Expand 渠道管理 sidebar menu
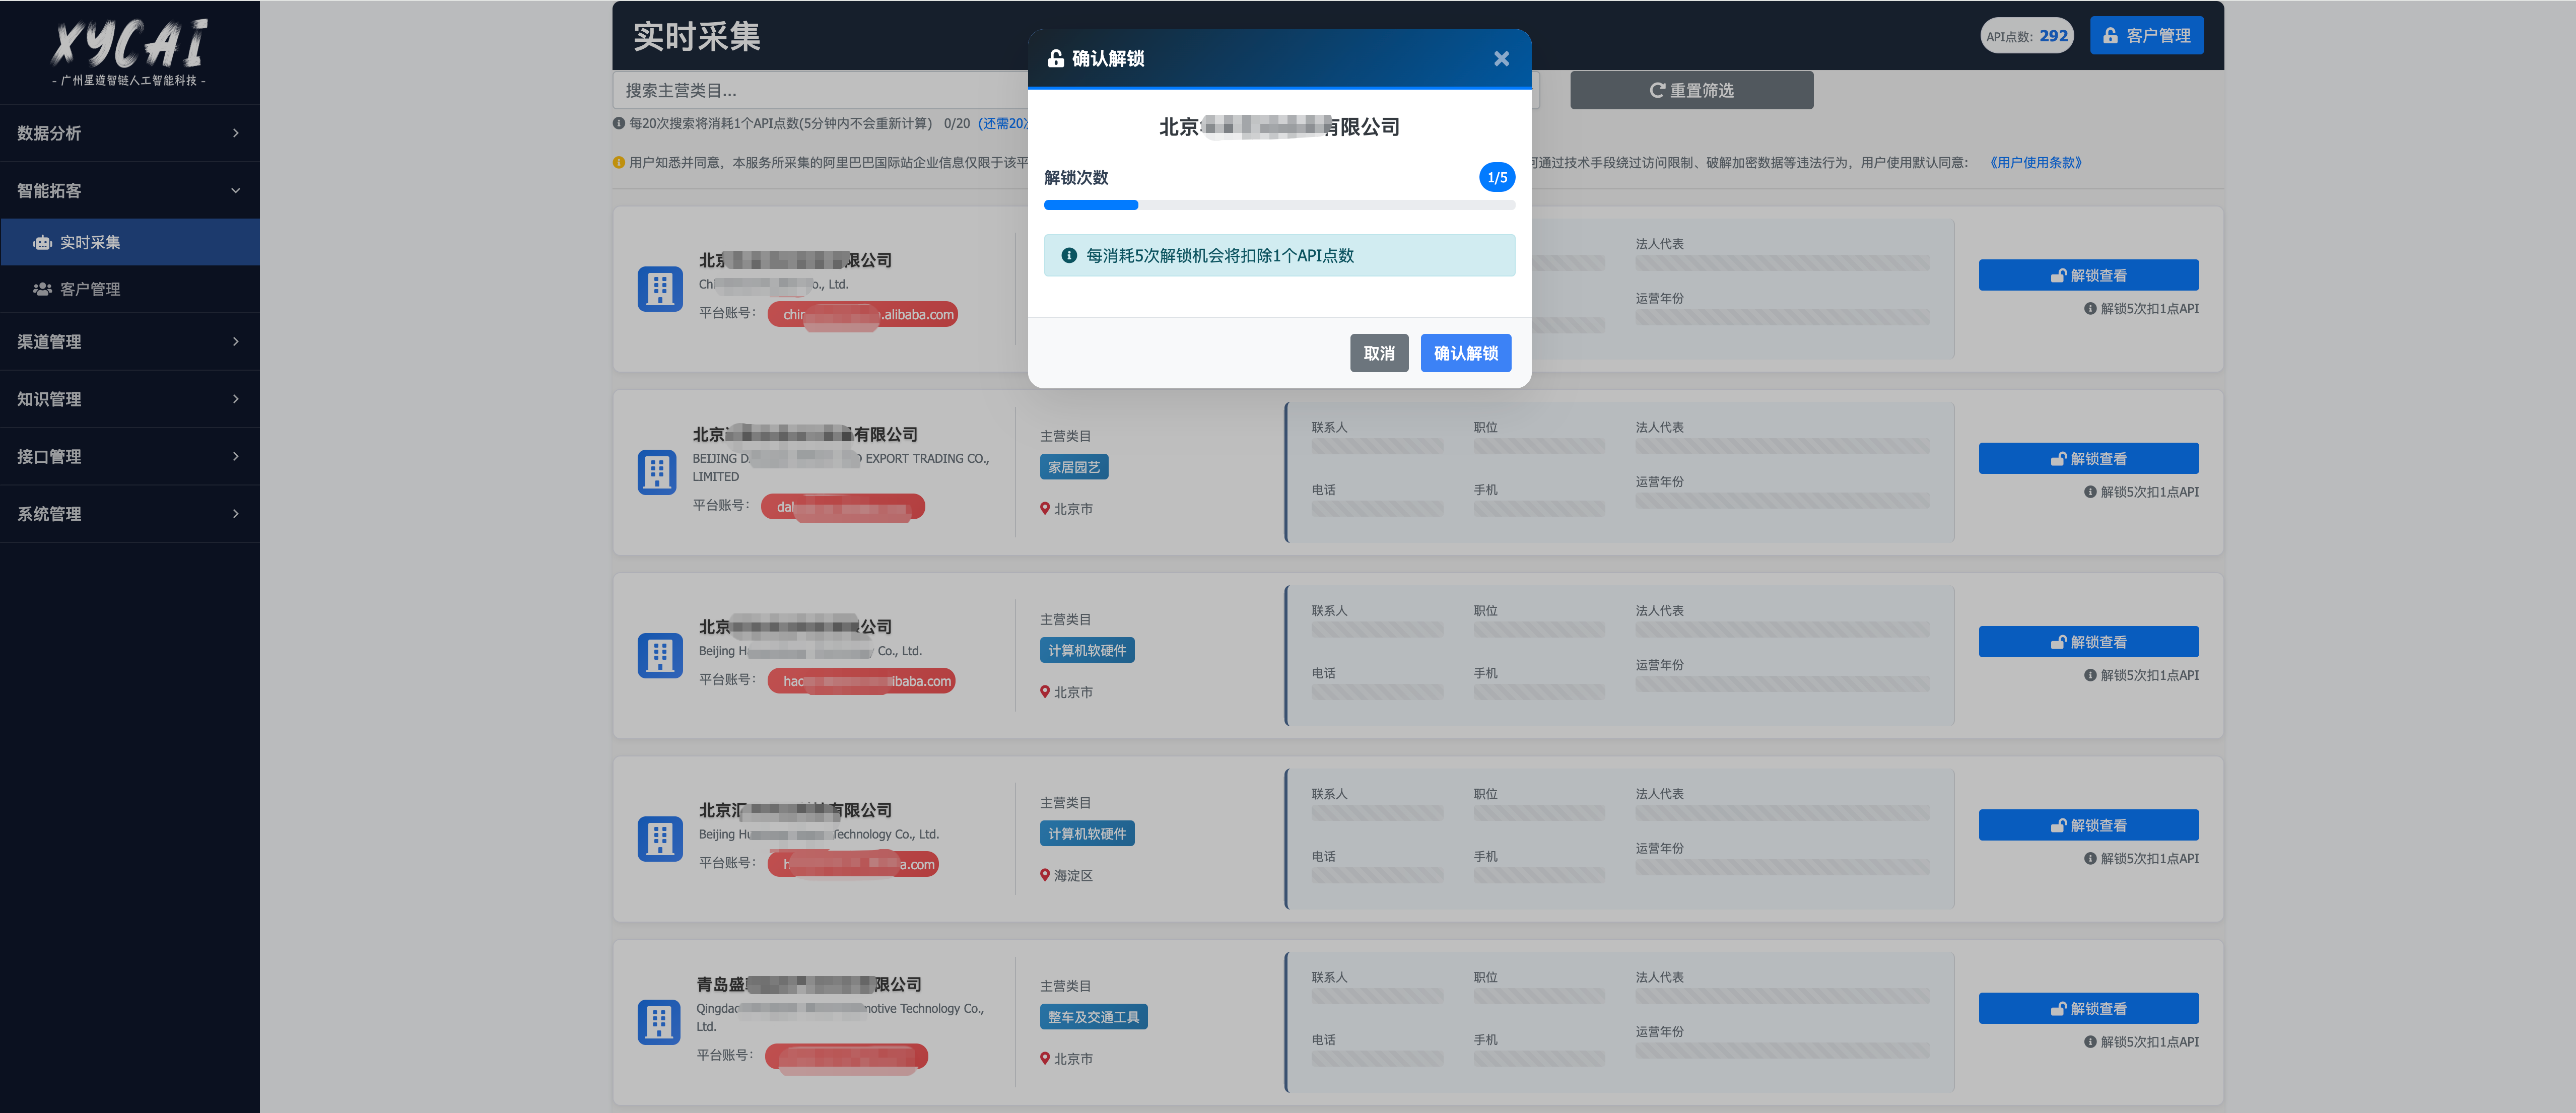The height and width of the screenshot is (1113, 2576). 130,341
